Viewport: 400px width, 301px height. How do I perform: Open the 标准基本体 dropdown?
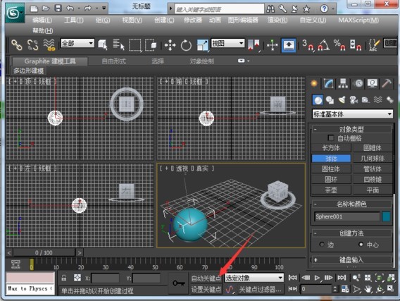(353, 114)
